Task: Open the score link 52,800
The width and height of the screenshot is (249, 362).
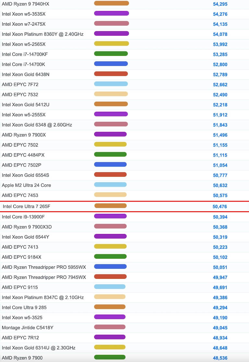Action: point(220,64)
